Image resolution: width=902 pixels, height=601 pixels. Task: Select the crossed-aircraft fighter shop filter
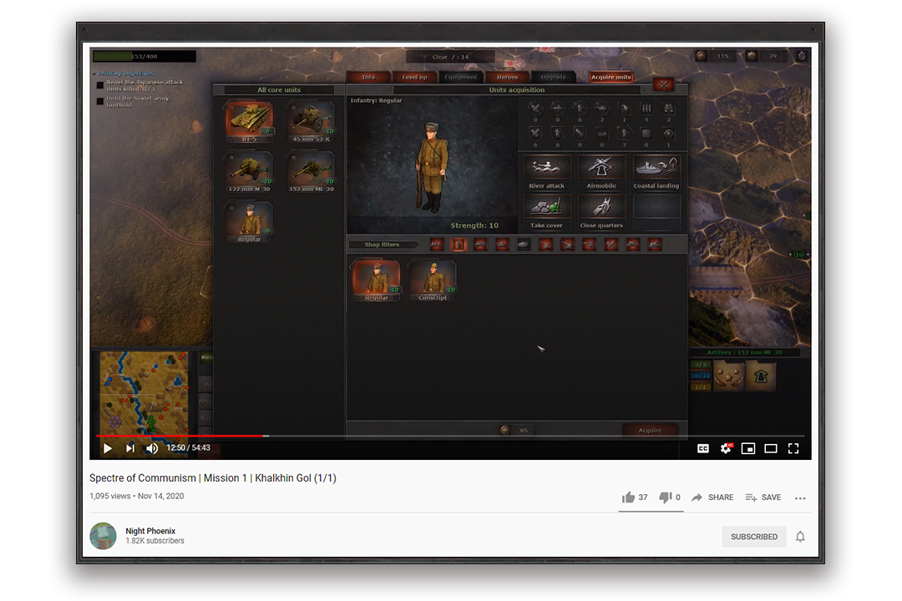(611, 245)
